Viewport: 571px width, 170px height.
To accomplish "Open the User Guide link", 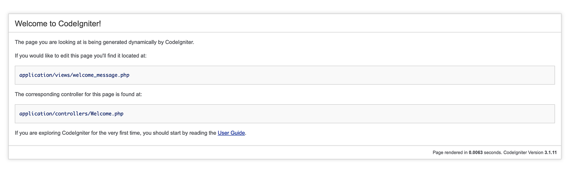I will tap(231, 133).
